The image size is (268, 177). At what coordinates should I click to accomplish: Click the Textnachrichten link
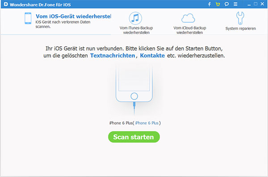[113, 55]
